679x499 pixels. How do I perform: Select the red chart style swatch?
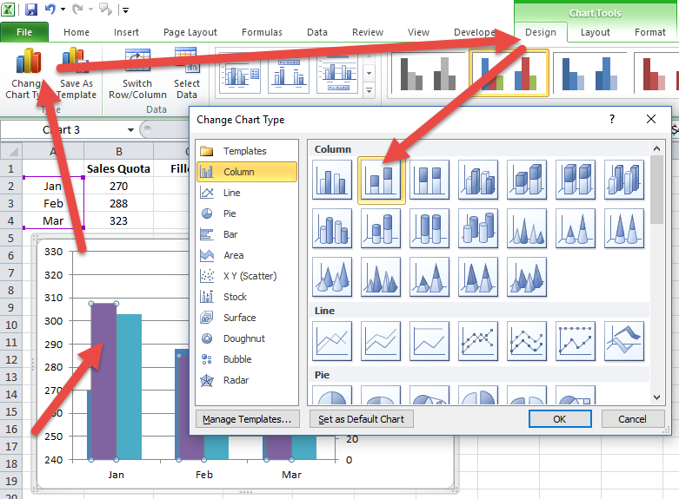[656, 73]
